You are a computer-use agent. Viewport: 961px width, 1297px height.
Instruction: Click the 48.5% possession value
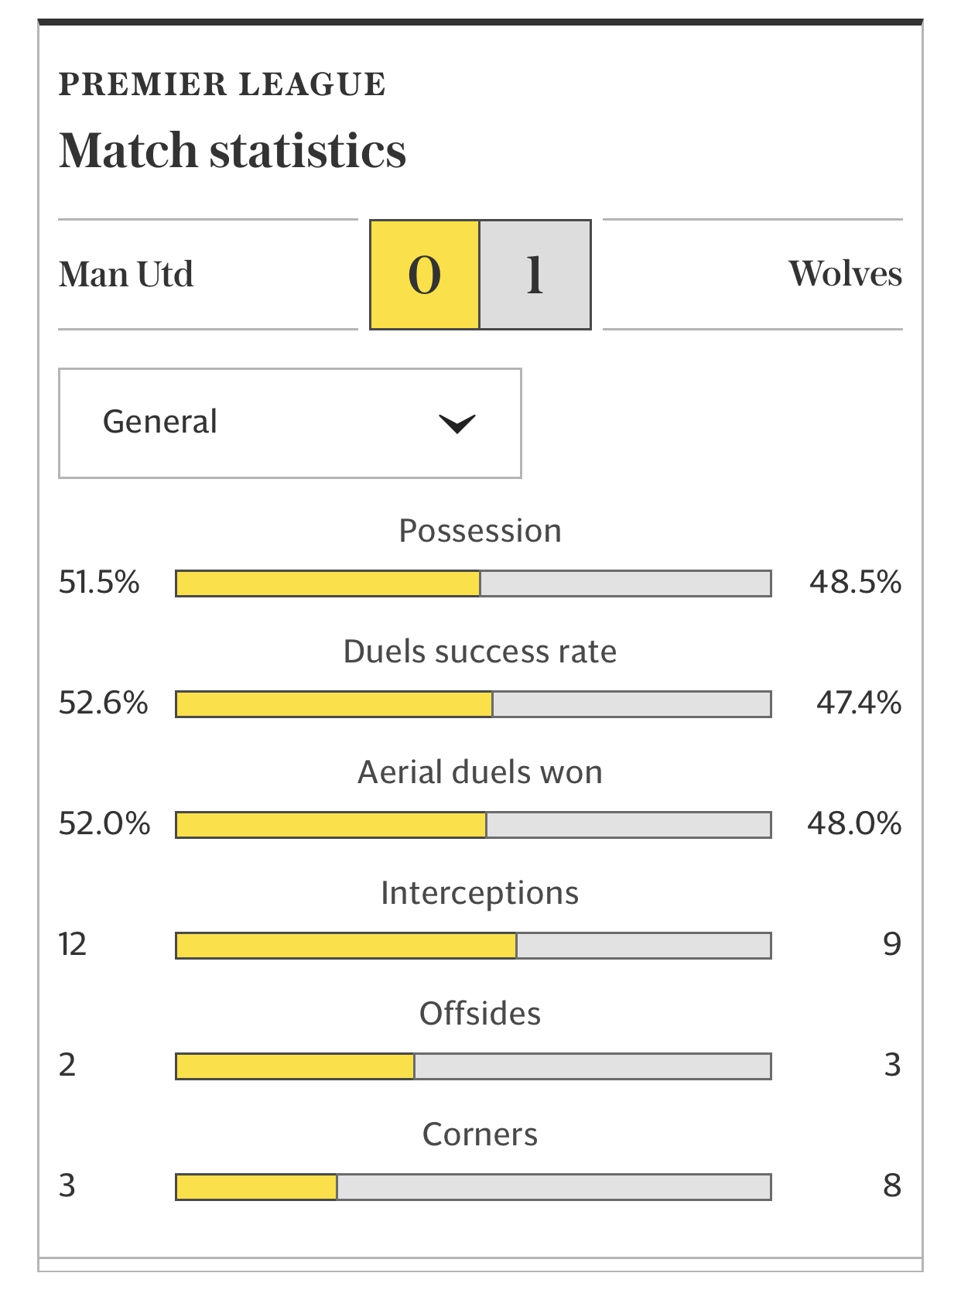click(x=855, y=582)
